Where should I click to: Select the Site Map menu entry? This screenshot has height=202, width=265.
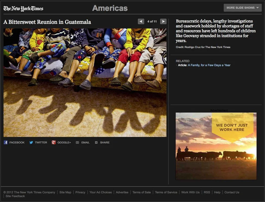(65, 192)
